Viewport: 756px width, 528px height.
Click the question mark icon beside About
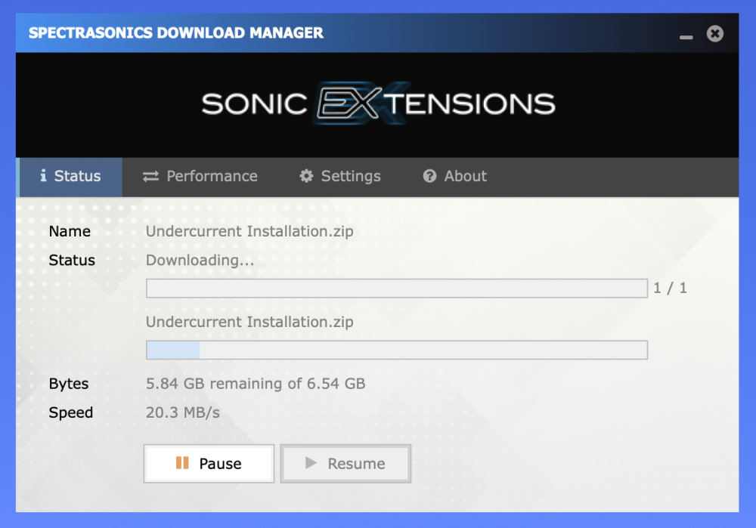pyautogui.click(x=429, y=176)
